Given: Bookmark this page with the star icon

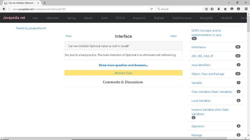Looking at the screenshot, I should (x=206, y=9).
